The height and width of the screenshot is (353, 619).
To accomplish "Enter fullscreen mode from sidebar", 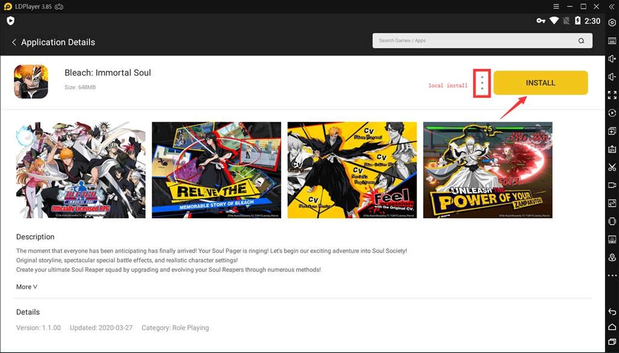I will [612, 95].
